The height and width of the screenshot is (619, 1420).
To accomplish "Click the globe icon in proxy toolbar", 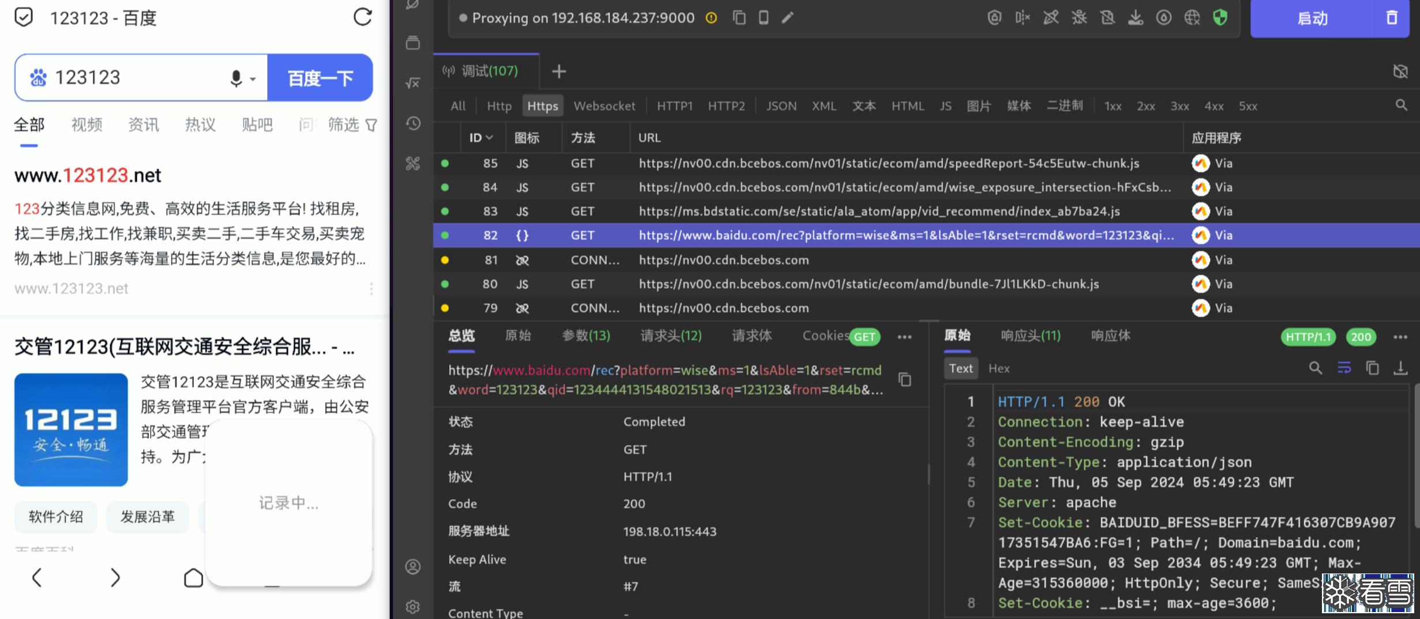I will coord(1192,18).
